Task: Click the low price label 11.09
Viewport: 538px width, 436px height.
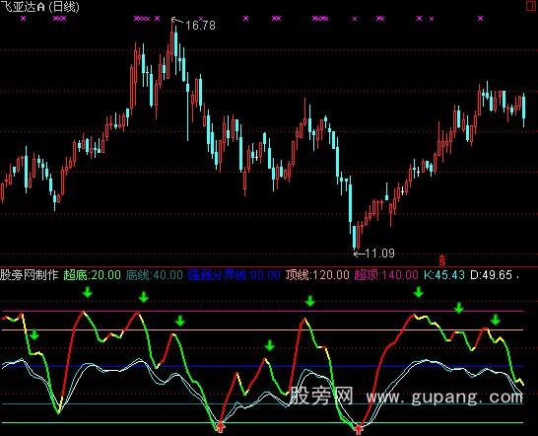Action: [379, 254]
